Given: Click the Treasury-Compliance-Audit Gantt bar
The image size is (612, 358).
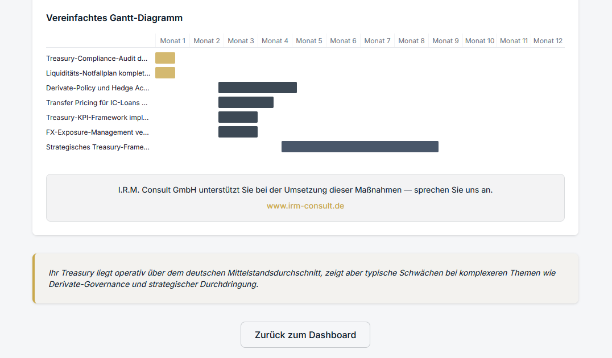Looking at the screenshot, I should pyautogui.click(x=165, y=58).
